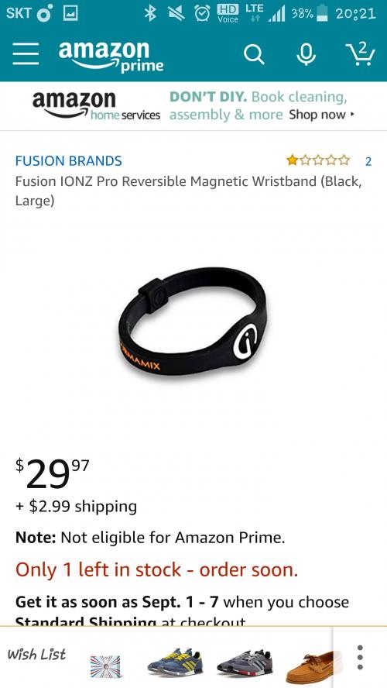387x688 pixels.
Task: Tap the black wristband product image
Action: pyautogui.click(x=193, y=322)
